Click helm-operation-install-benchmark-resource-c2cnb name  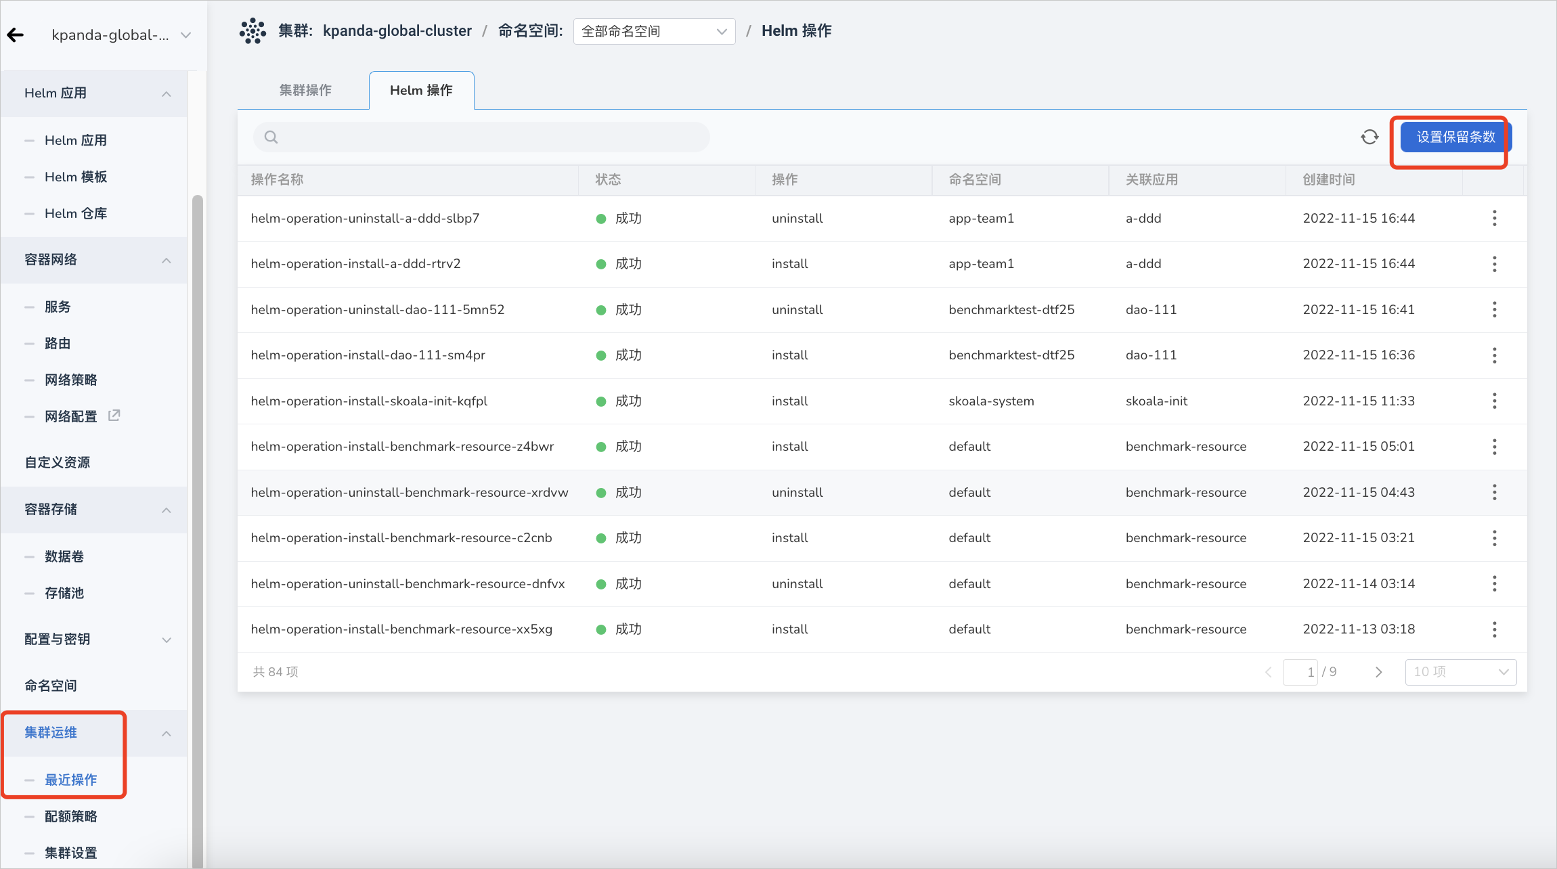[401, 538]
